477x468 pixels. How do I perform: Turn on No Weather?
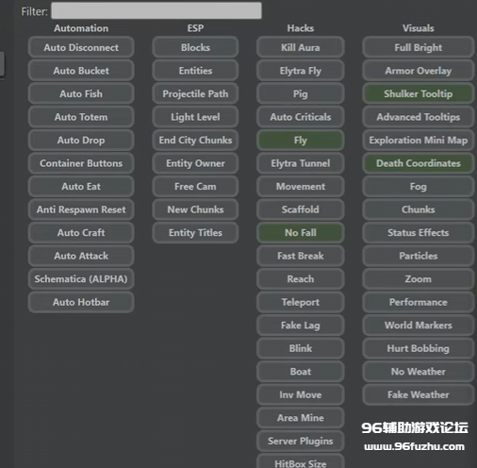(419, 372)
